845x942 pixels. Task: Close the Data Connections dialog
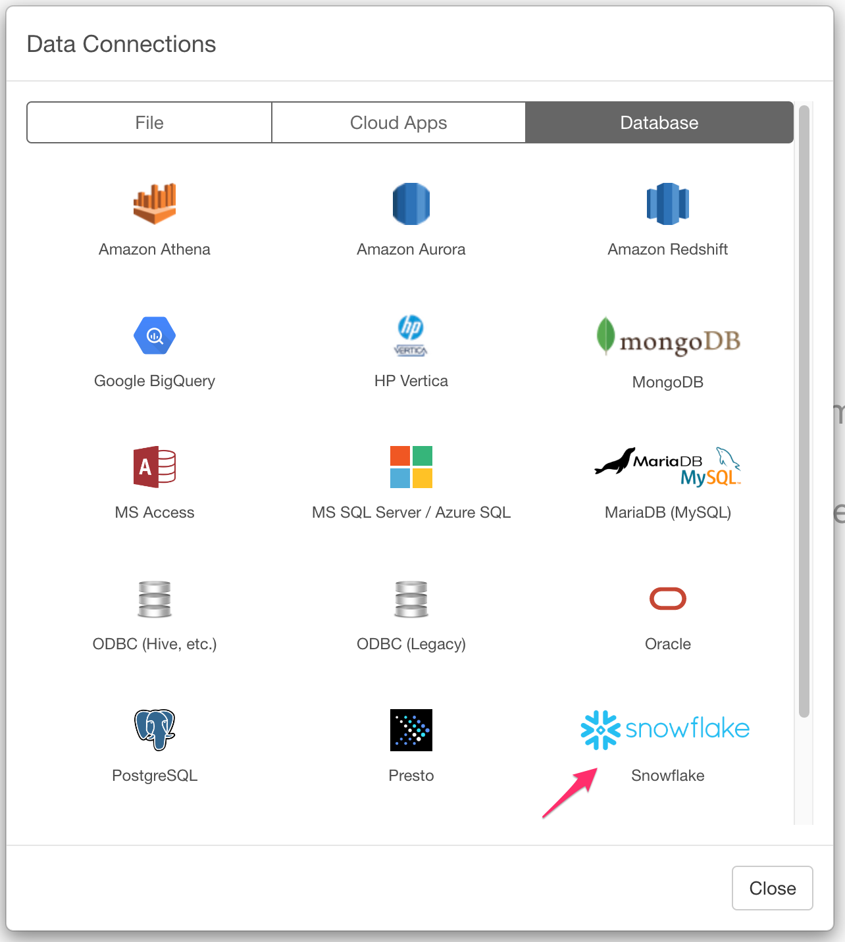[x=773, y=888]
